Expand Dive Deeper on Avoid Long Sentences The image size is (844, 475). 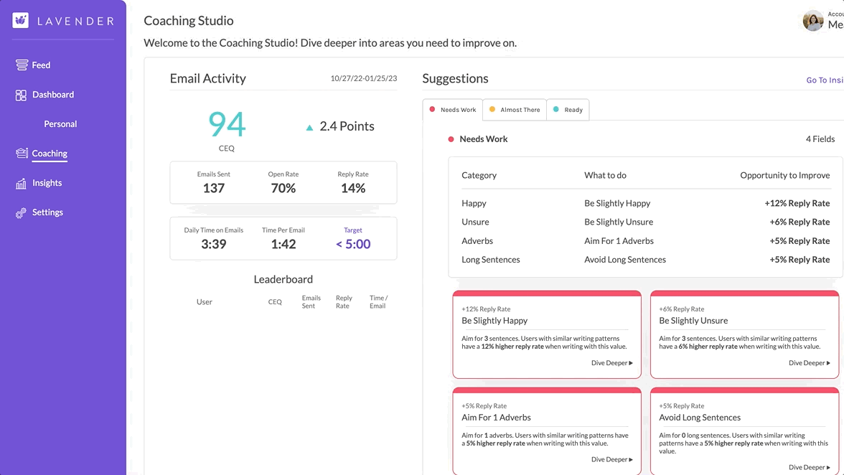point(809,466)
